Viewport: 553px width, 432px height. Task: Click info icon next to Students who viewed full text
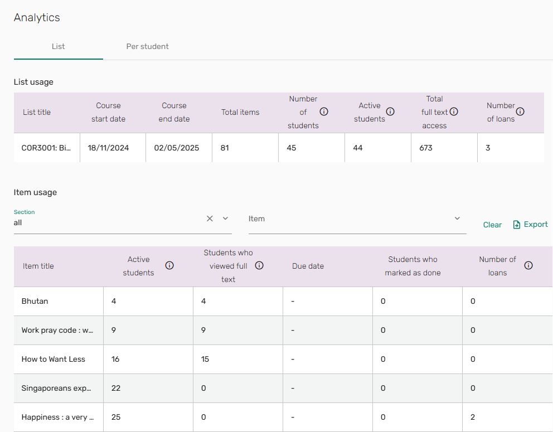[x=259, y=265]
